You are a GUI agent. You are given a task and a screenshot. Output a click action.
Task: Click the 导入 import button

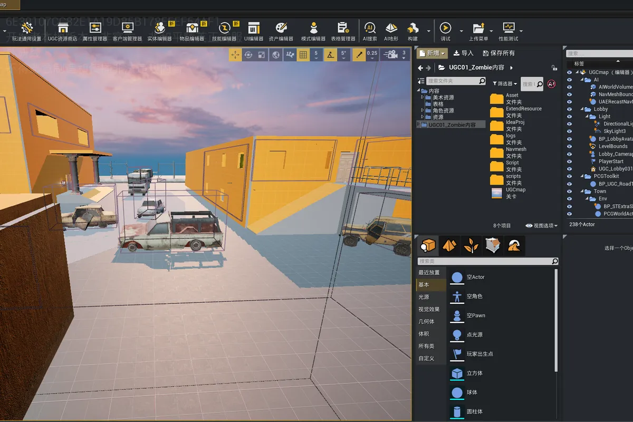pos(463,53)
